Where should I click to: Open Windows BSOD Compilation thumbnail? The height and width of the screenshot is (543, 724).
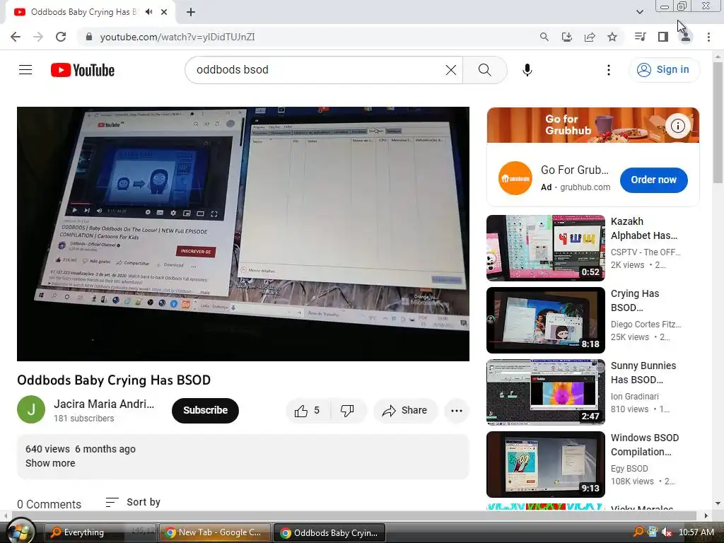(546, 464)
